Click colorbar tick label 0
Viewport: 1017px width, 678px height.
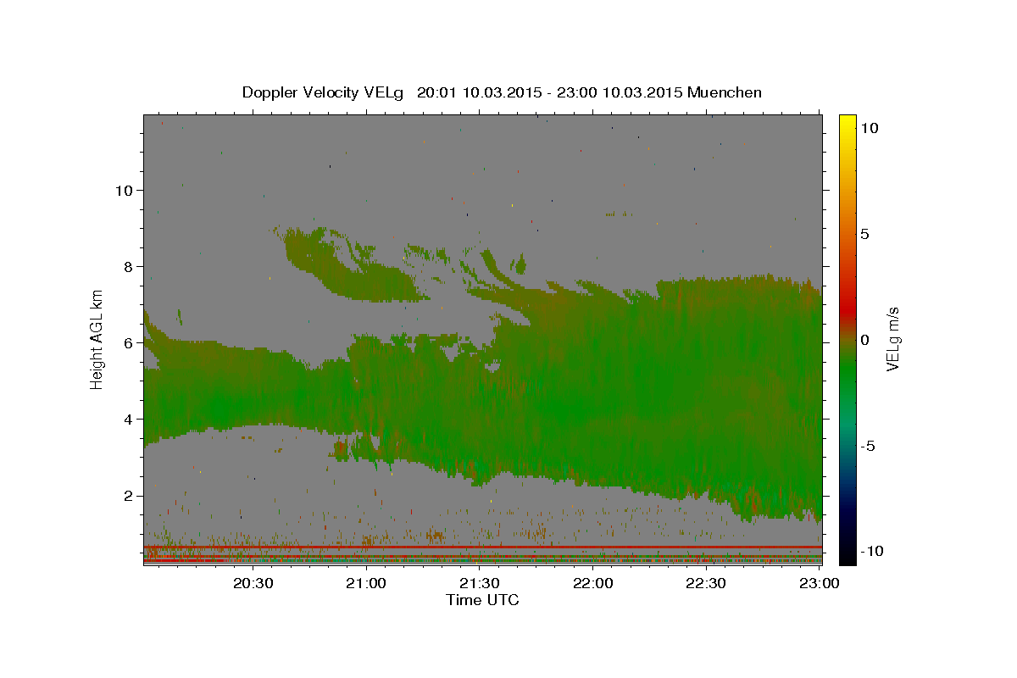864,340
